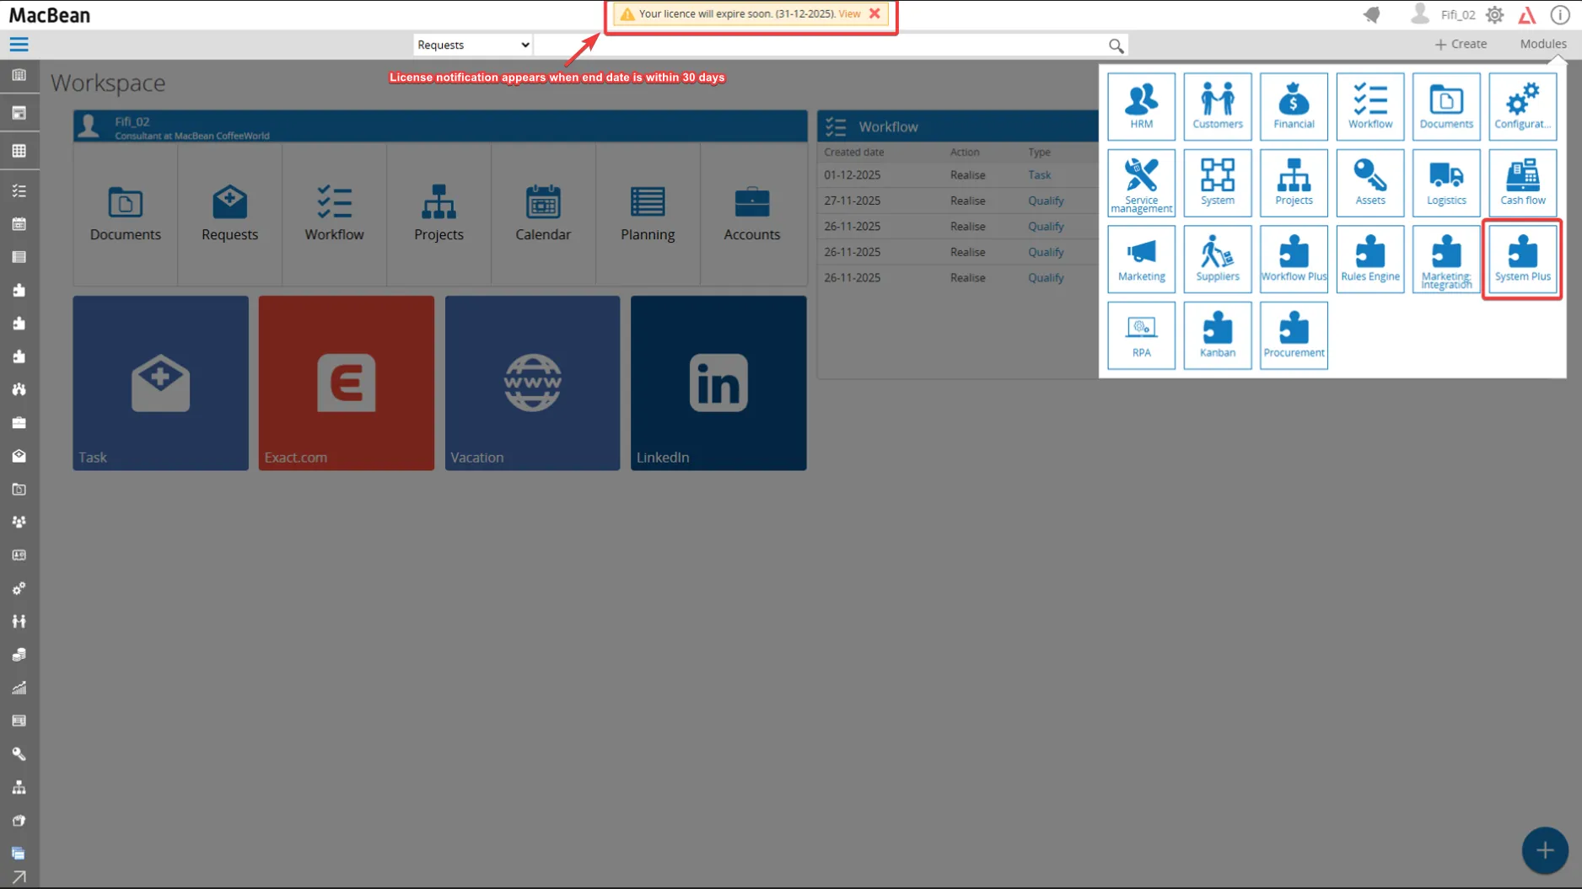
Task: Click the View link in licence warning
Action: point(849,13)
